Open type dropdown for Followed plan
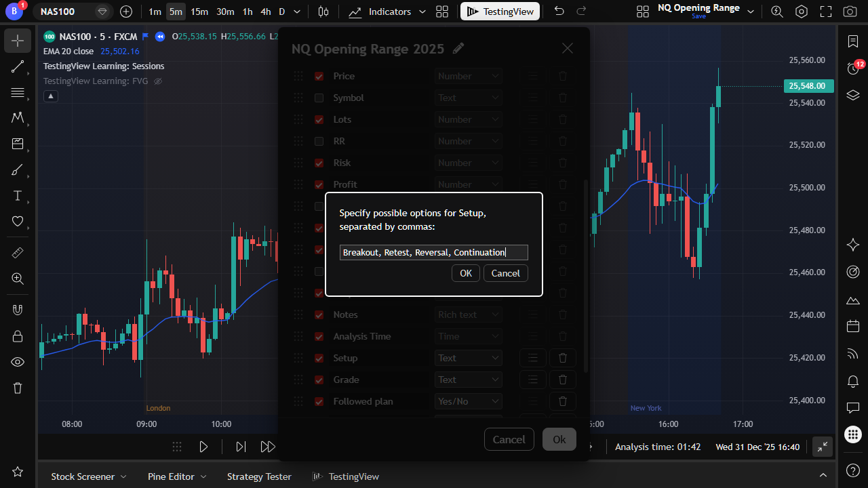This screenshot has width=868, height=488. click(469, 401)
